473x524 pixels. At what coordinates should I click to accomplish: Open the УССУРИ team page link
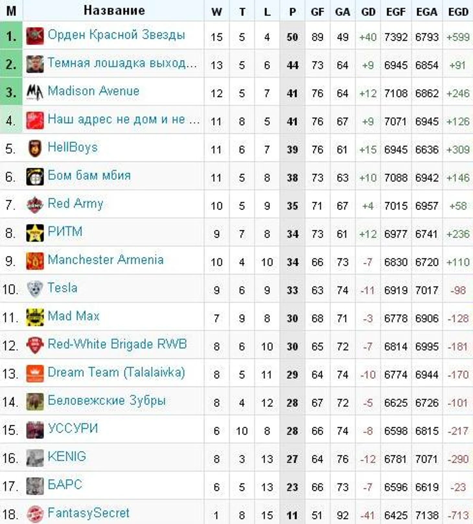pos(73,429)
